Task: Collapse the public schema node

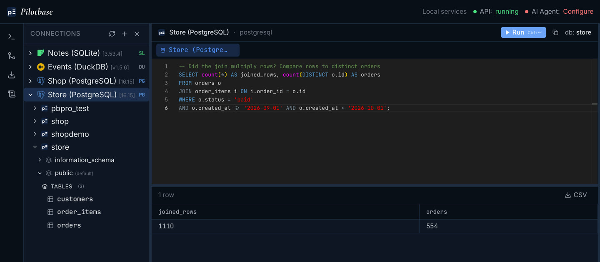Action: [40, 173]
